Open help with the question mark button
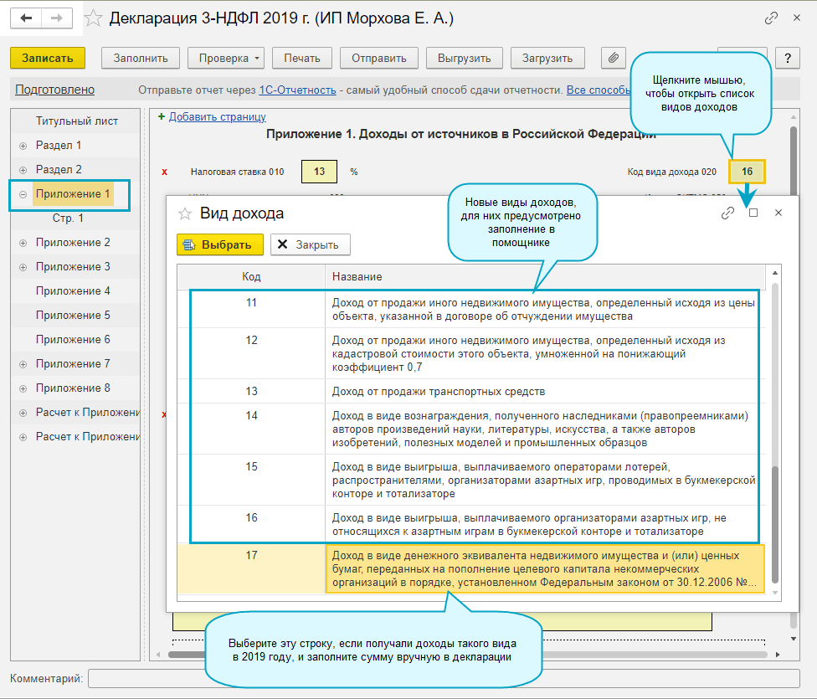Image resolution: width=817 pixels, height=699 pixels. click(x=788, y=58)
